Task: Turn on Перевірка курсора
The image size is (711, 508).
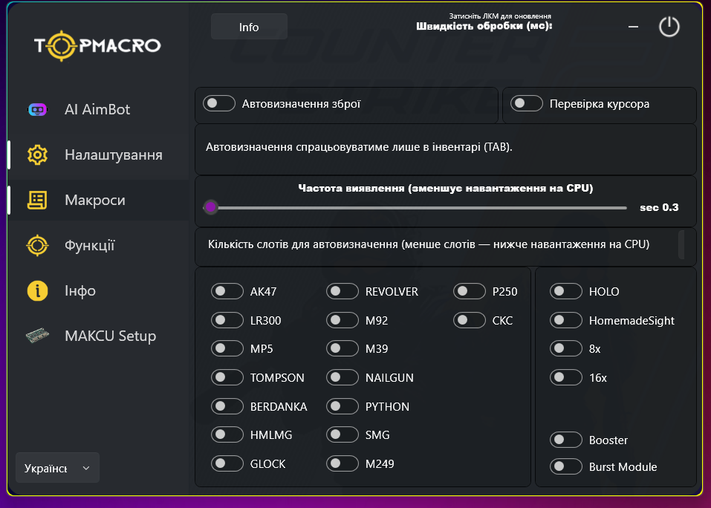Action: (x=527, y=103)
